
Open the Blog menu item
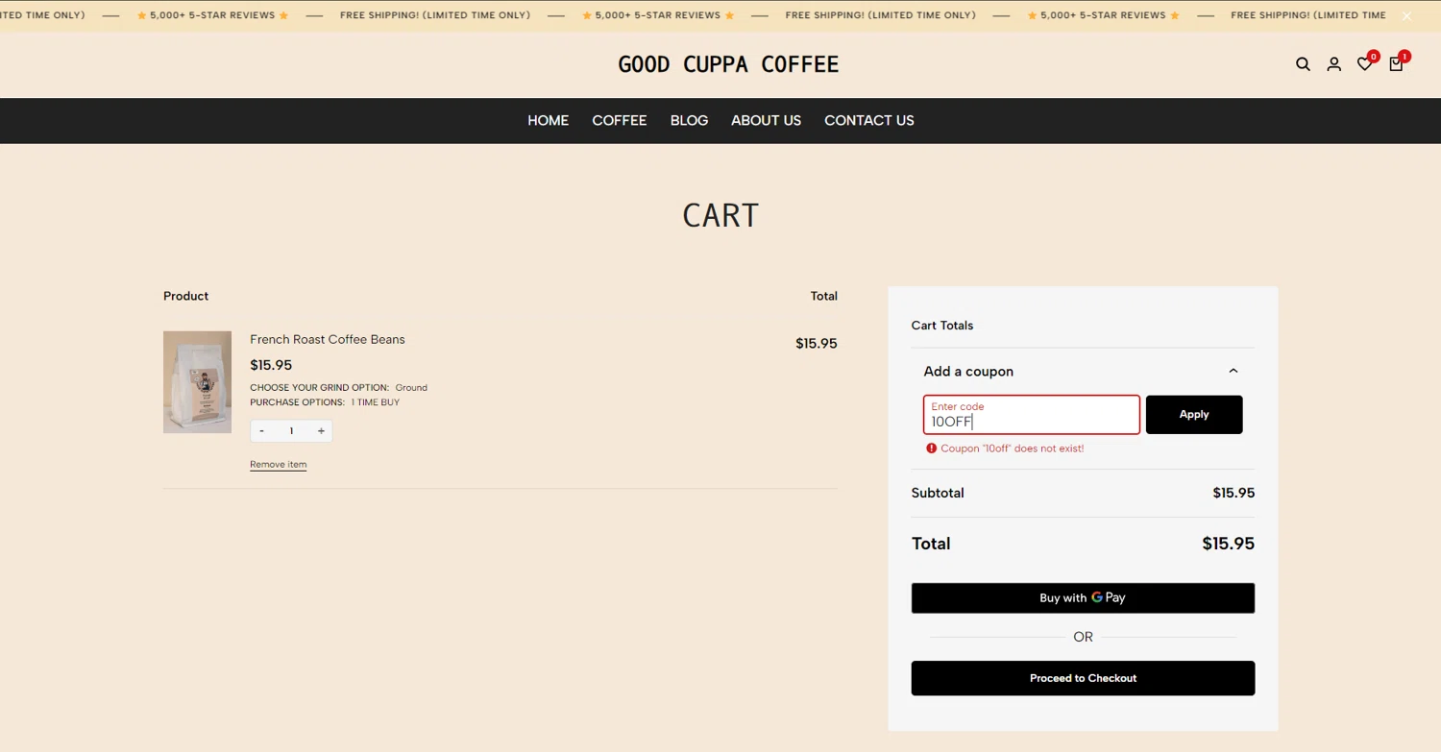pyautogui.click(x=689, y=120)
